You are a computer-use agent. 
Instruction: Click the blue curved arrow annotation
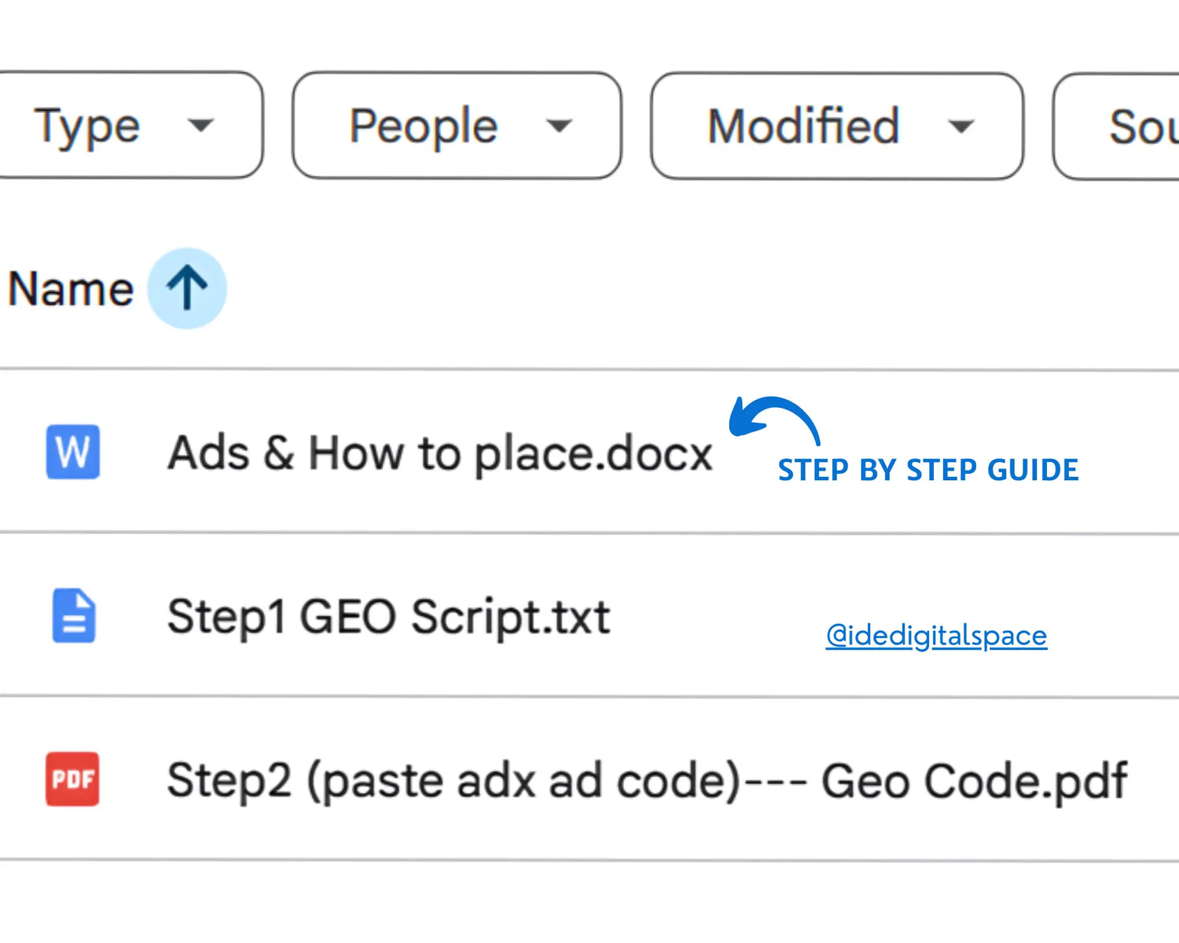(x=773, y=417)
